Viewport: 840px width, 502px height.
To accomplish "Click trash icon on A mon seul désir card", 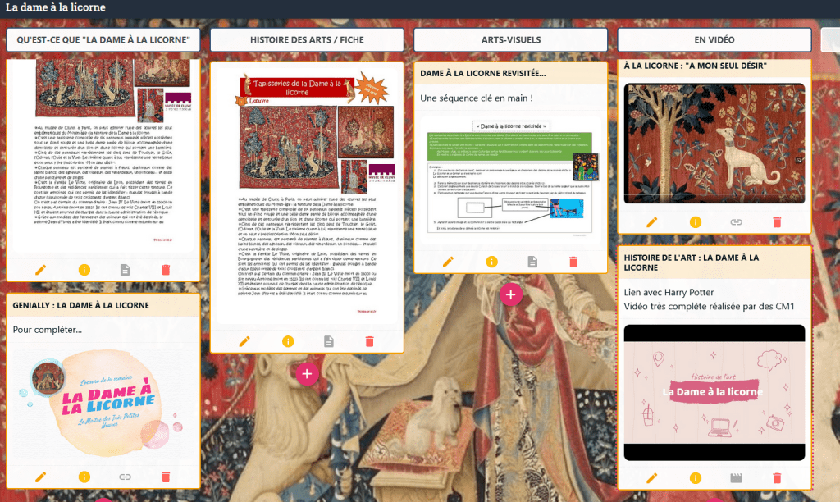I will coord(777,221).
